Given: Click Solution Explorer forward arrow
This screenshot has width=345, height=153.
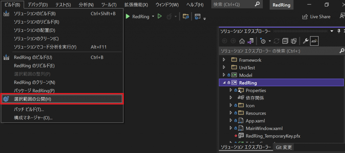Looking at the screenshot, I should 233,41.
